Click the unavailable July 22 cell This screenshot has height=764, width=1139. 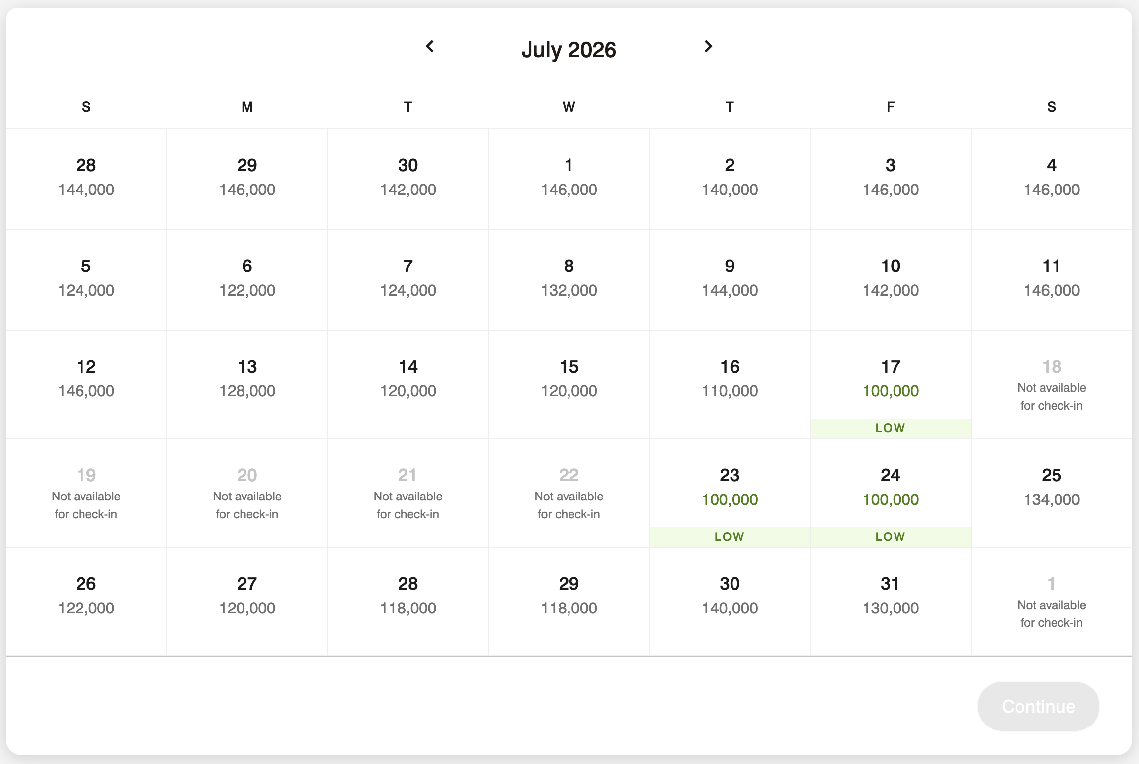tap(569, 494)
